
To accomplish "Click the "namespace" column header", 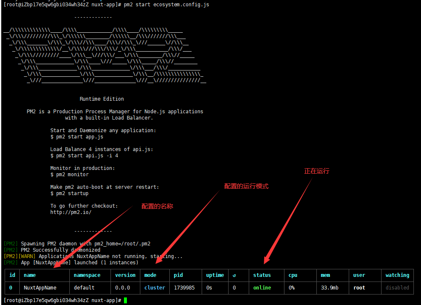I will (x=87, y=275).
